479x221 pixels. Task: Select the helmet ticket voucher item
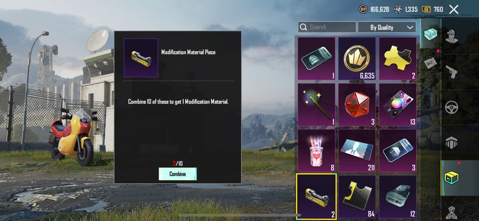316,59
